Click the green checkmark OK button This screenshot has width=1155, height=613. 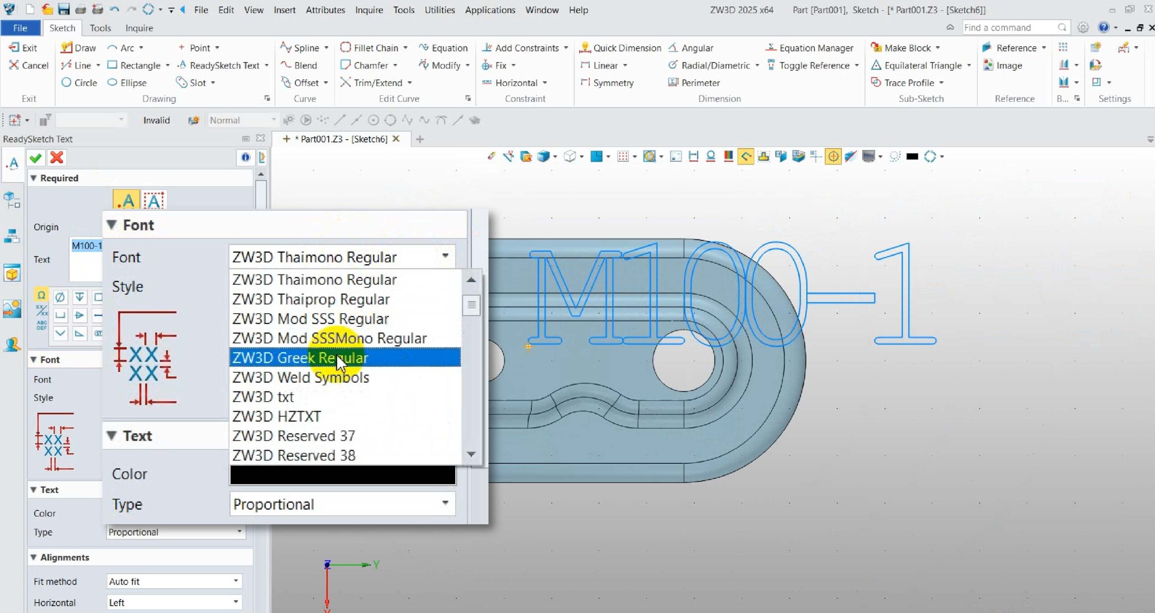point(36,158)
